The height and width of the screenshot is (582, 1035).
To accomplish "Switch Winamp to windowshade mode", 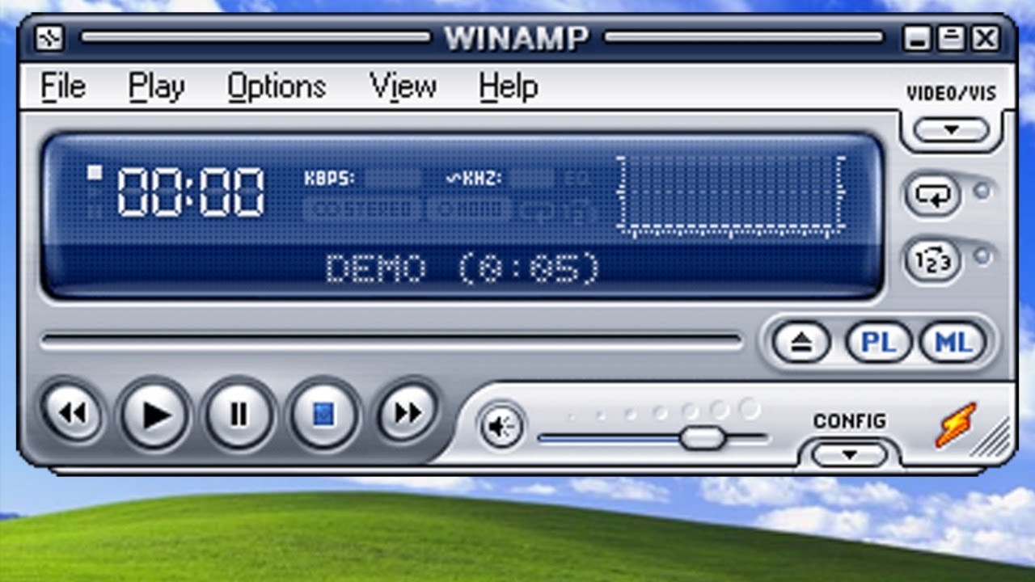I will [952, 38].
